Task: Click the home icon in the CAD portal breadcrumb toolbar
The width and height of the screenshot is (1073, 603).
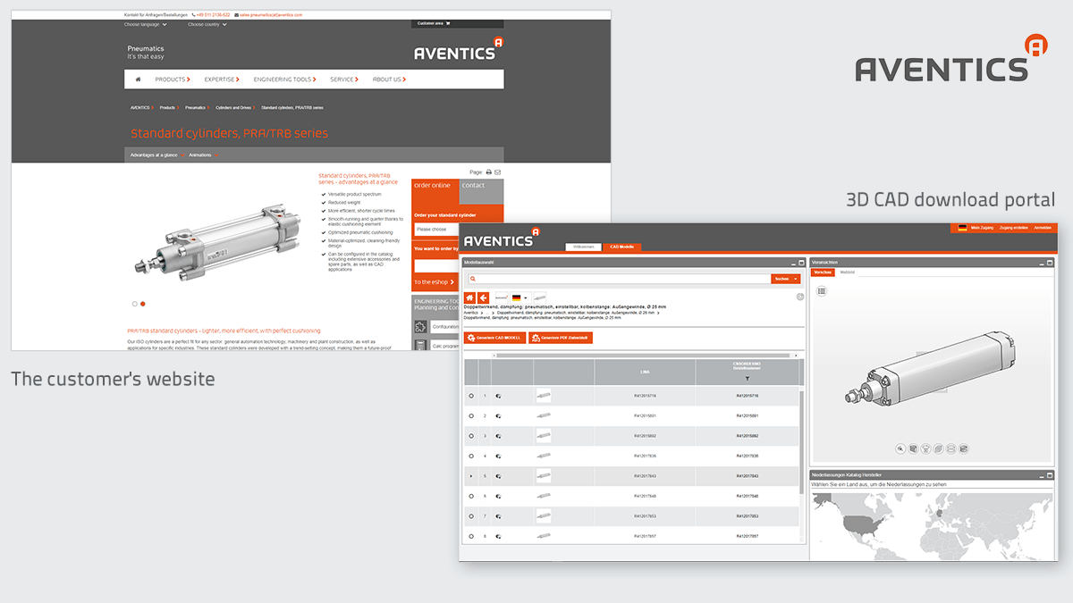Action: pos(469,296)
